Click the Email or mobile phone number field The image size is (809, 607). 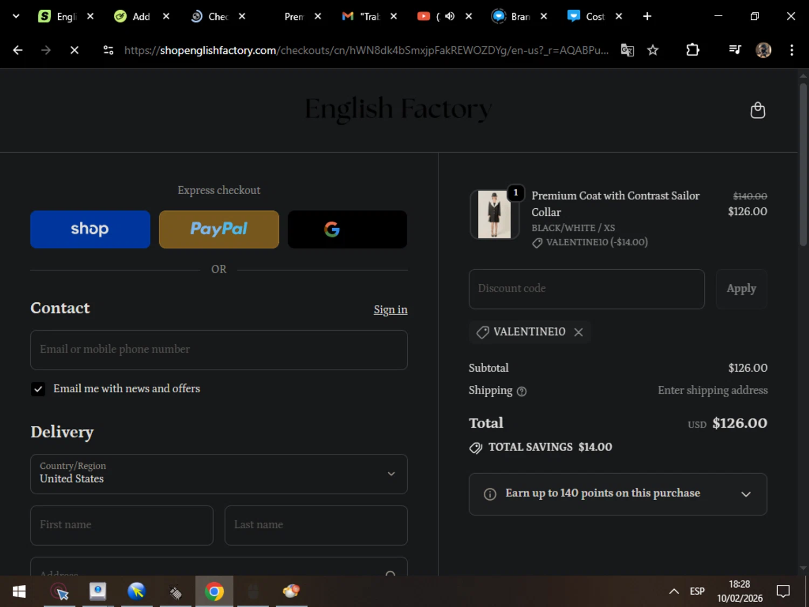pyautogui.click(x=219, y=350)
